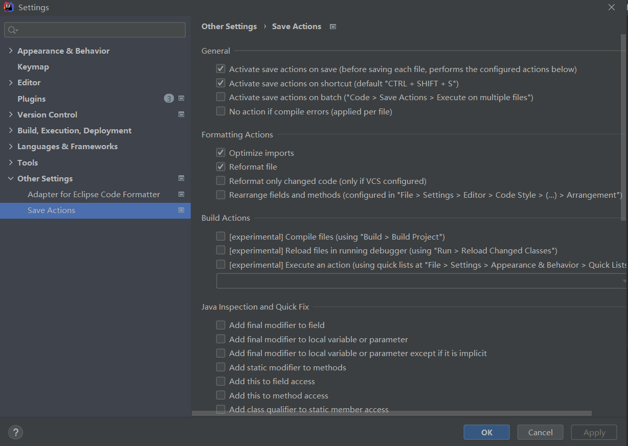628x446 pixels.
Task: Click the Cancel button
Action: pos(540,432)
